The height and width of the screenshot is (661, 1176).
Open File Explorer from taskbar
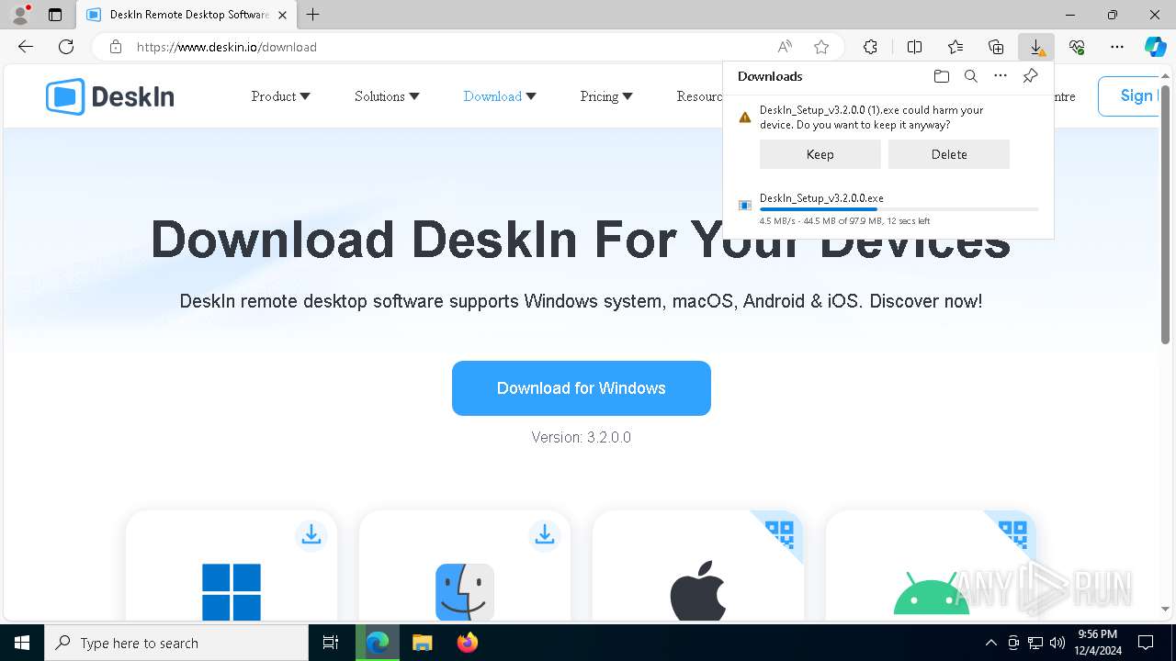tap(422, 643)
